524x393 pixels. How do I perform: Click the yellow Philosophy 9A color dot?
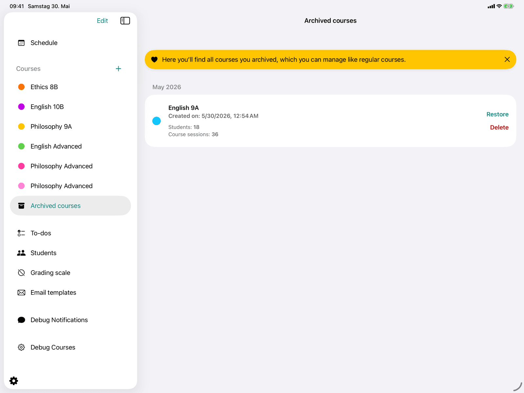coord(21,126)
